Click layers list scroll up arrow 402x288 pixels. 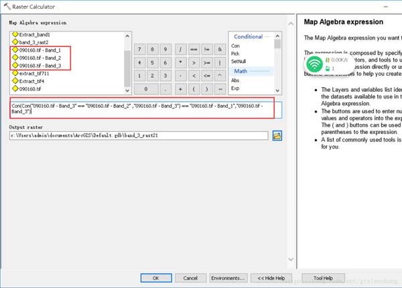click(x=127, y=36)
